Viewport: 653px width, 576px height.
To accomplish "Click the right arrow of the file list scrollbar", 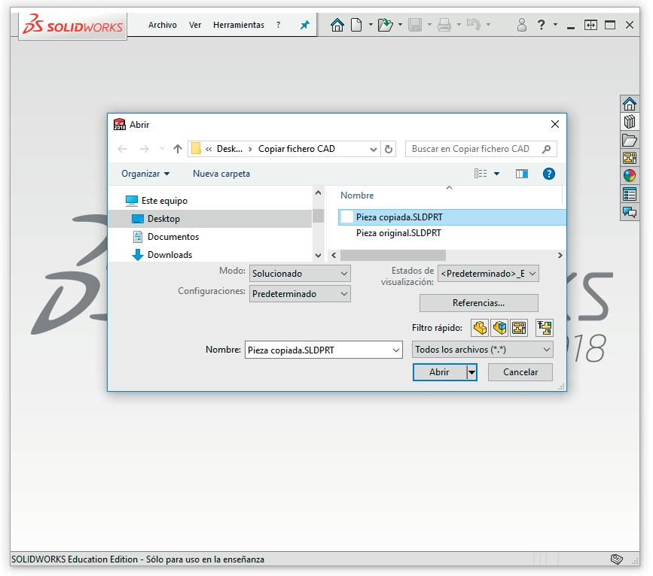I will (x=560, y=255).
